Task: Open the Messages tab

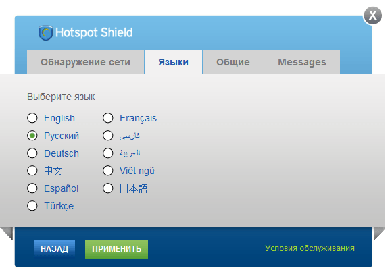Action: 302,62
